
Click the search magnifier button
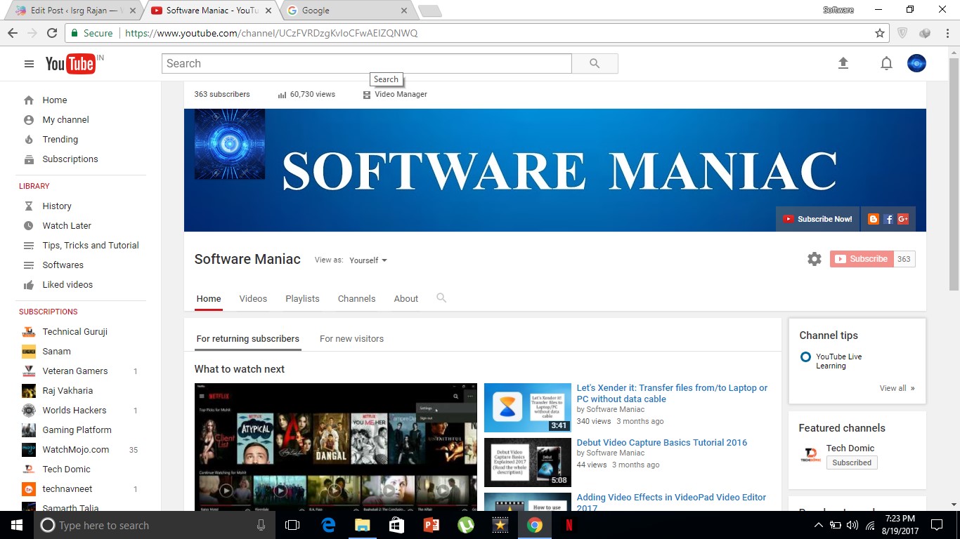[x=595, y=63]
